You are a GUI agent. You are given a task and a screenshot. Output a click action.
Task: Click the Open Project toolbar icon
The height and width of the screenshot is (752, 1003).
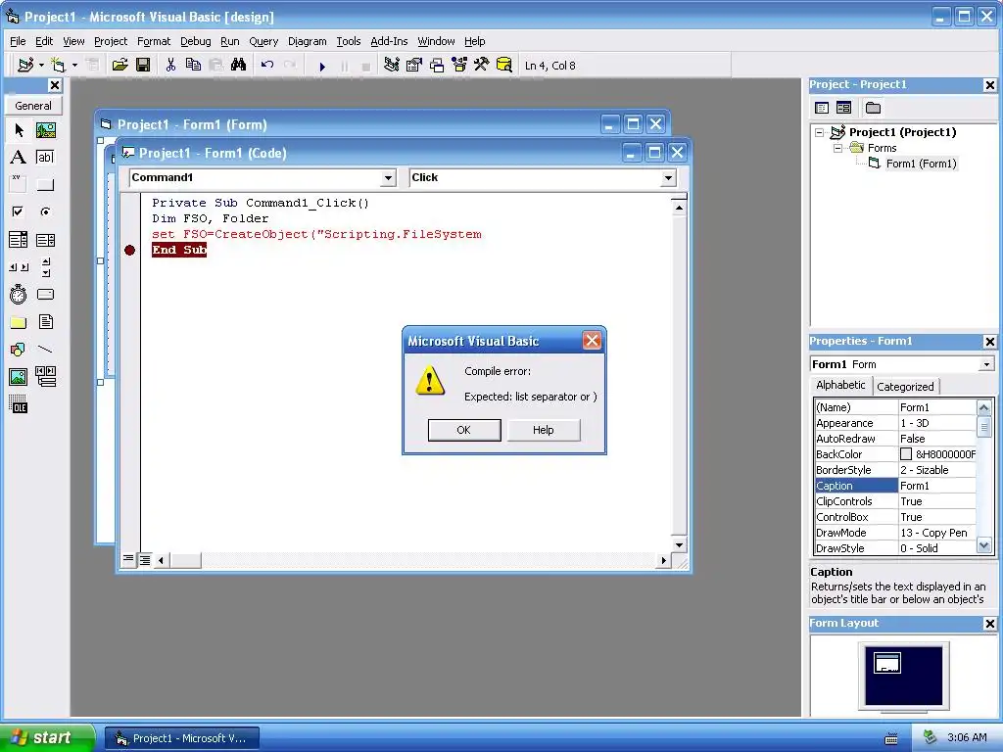(x=119, y=66)
